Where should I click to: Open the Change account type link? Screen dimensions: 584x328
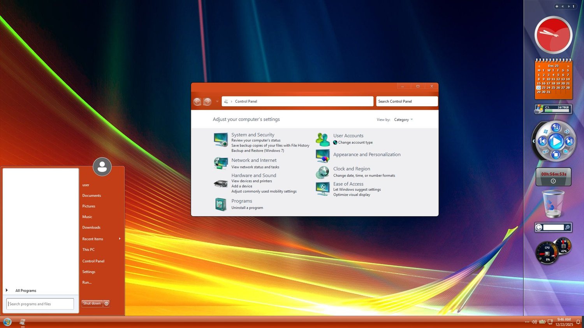[355, 142]
